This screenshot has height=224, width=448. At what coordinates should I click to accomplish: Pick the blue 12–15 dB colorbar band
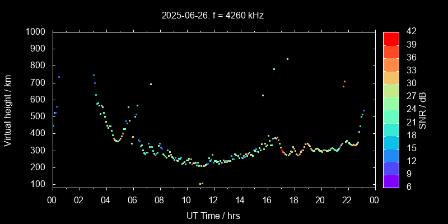click(391, 155)
